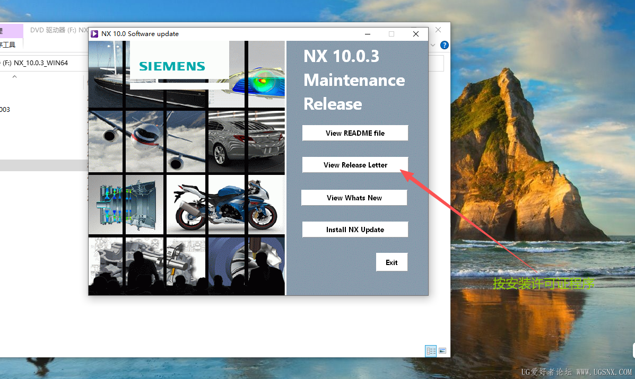Open View Whats New
635x379 pixels.
tap(354, 198)
